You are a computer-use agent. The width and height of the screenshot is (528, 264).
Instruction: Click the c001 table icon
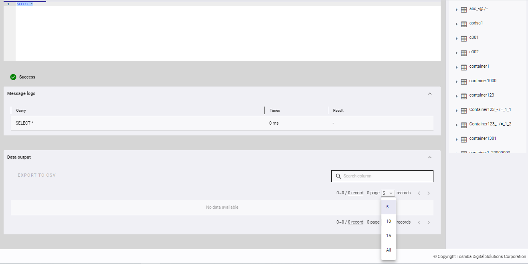(x=464, y=39)
